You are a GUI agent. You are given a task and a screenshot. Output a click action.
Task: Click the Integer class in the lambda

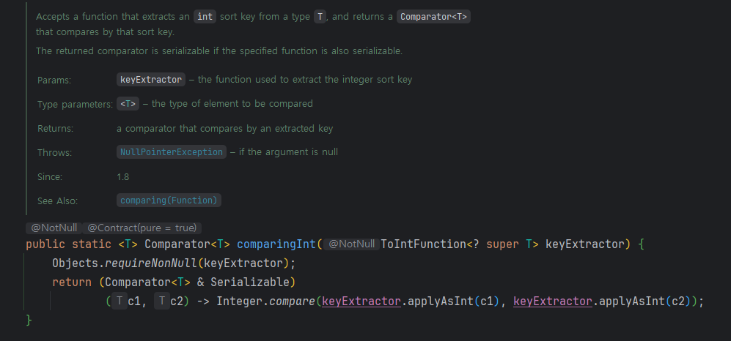coord(240,301)
